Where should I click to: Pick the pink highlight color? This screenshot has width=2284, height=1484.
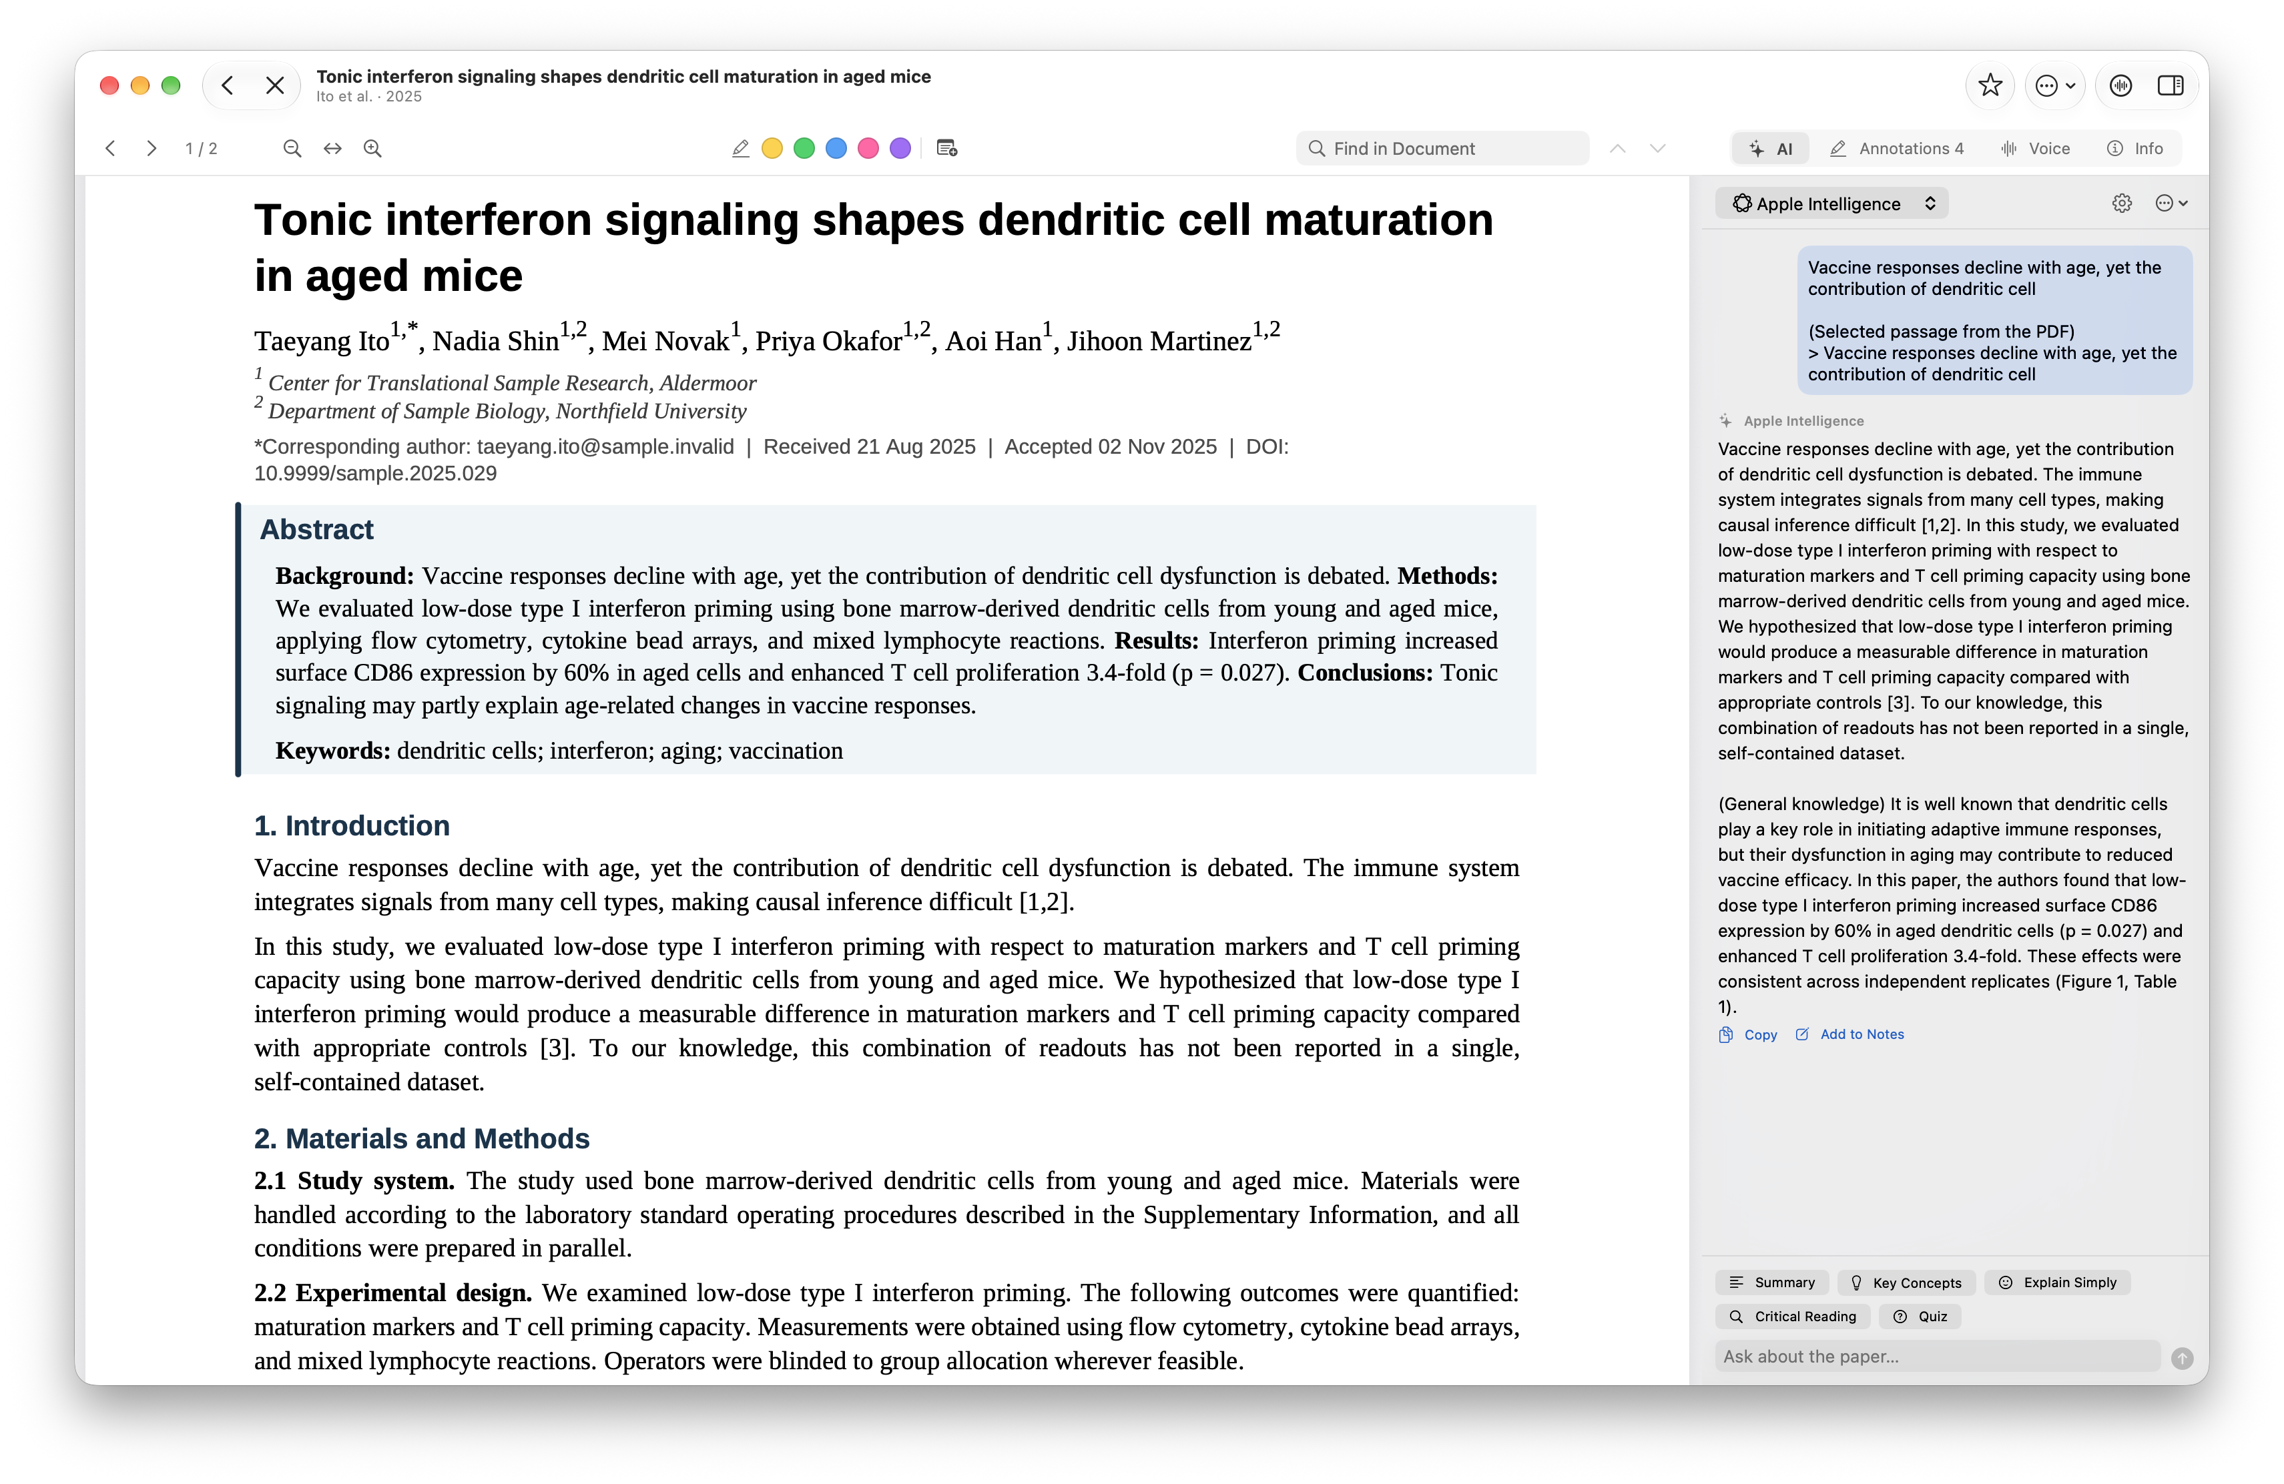pyautogui.click(x=868, y=147)
